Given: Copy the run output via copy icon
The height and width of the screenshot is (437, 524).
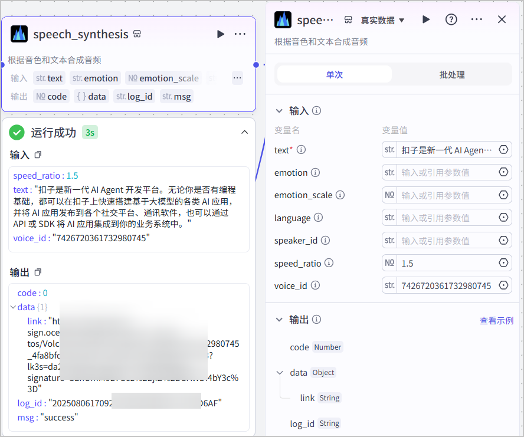Looking at the screenshot, I should click(38, 272).
